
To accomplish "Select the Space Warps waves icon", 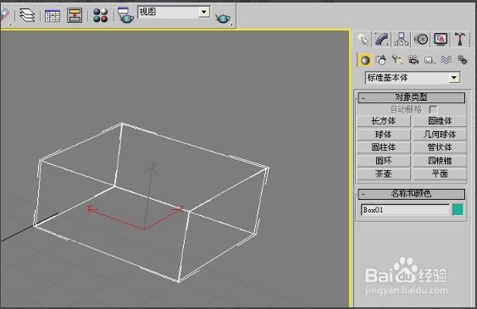I will pos(446,60).
